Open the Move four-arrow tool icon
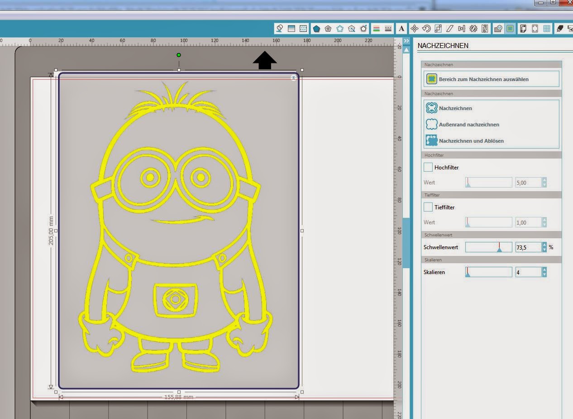 click(x=414, y=29)
